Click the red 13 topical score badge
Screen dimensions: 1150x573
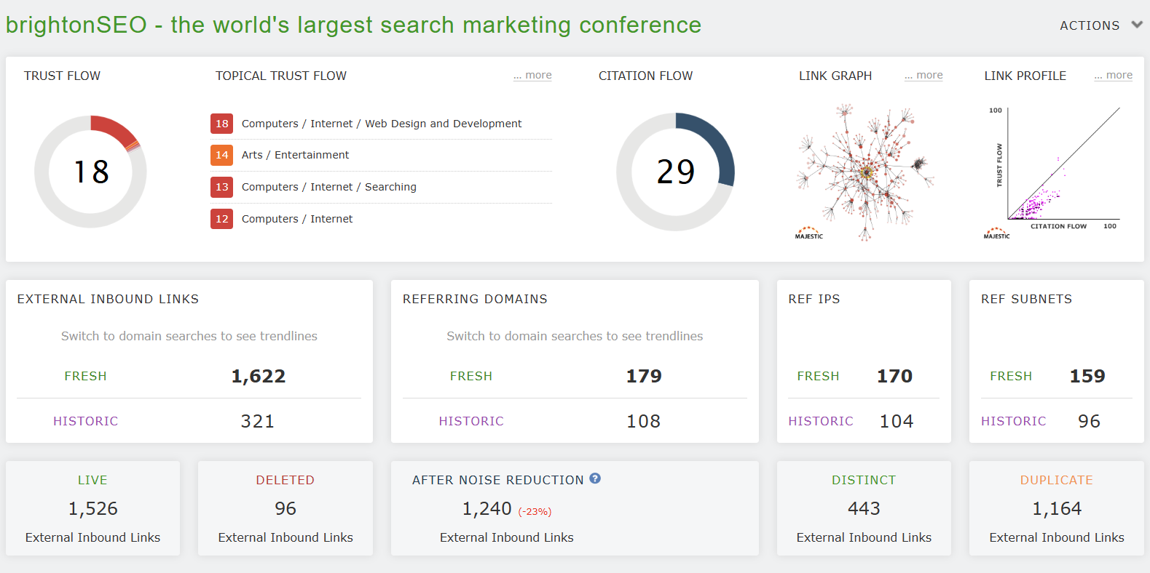click(x=222, y=187)
